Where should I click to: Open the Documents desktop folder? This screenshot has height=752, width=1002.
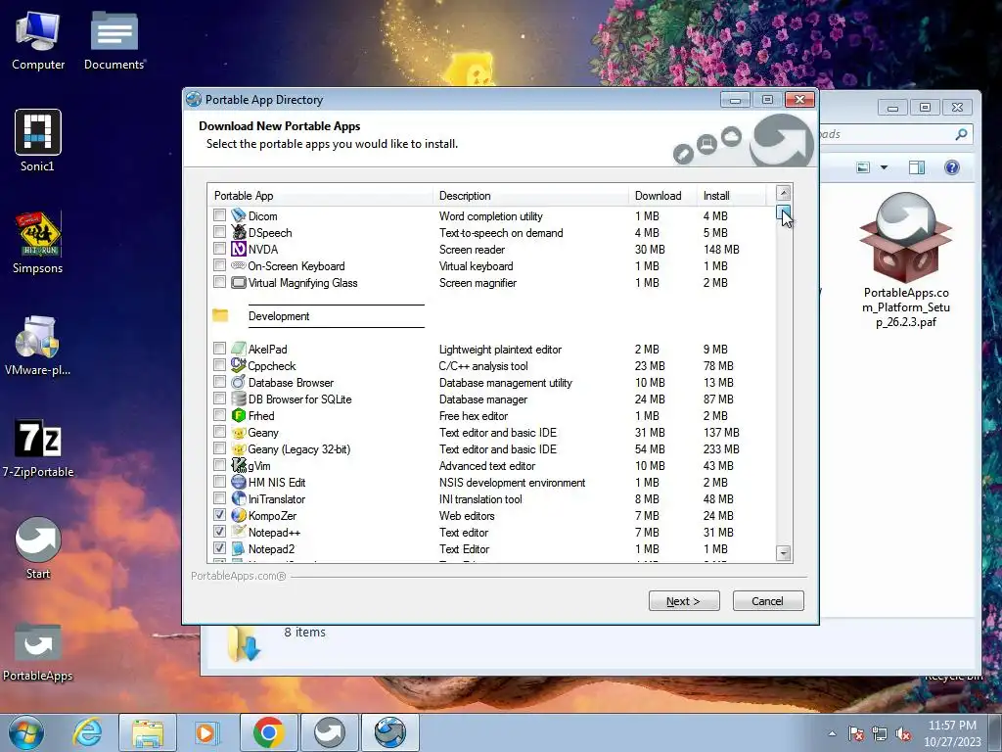pyautogui.click(x=114, y=40)
